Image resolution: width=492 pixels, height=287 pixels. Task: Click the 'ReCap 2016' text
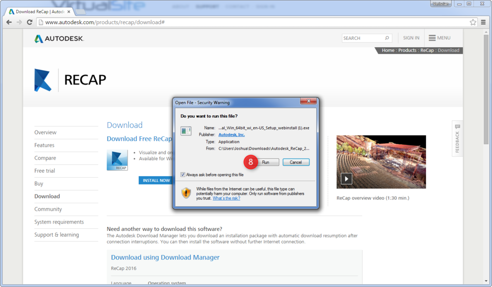pyautogui.click(x=123, y=268)
